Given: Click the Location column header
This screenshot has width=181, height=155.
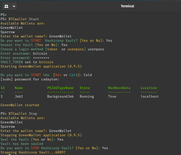Looking at the screenshot, I should 149,88.
